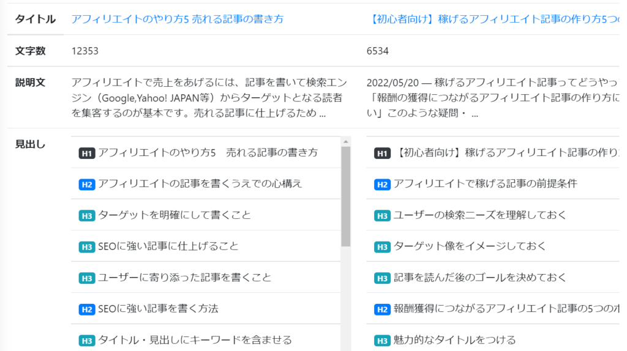
Task: Click the H2 badge beside 'アフィリエイトの記事を書くうえでの心構え'
Action: (87, 185)
